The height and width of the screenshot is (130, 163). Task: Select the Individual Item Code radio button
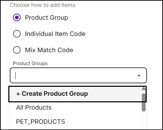tap(17, 34)
